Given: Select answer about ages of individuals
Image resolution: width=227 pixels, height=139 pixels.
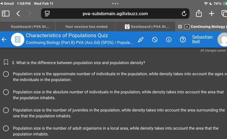Looking at the screenshot, I should click(x=6, y=74).
